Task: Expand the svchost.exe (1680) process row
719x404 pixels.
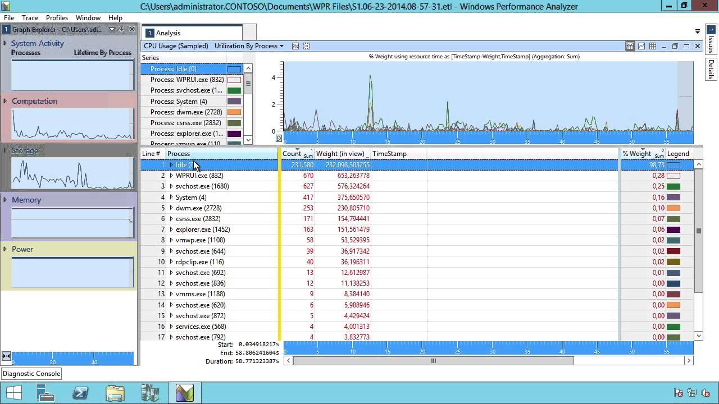Action: (171, 186)
